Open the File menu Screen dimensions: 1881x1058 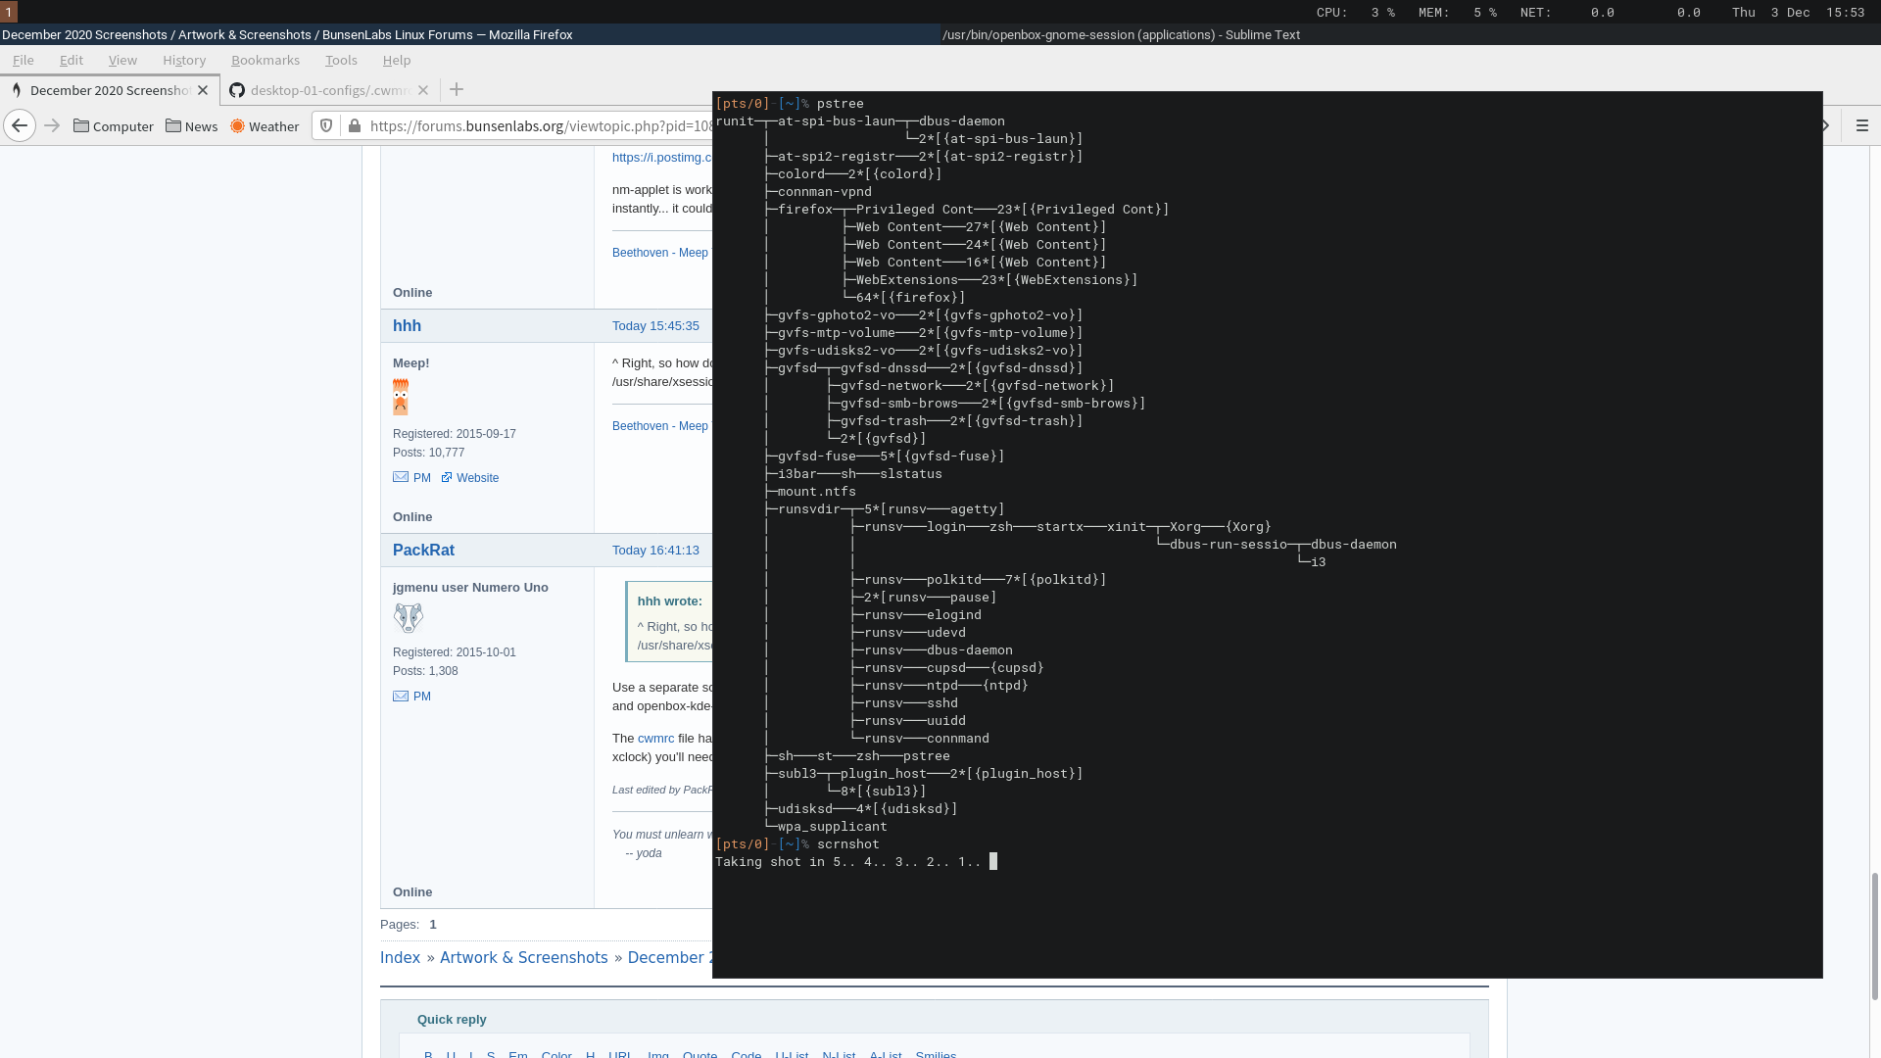pyautogui.click(x=24, y=60)
